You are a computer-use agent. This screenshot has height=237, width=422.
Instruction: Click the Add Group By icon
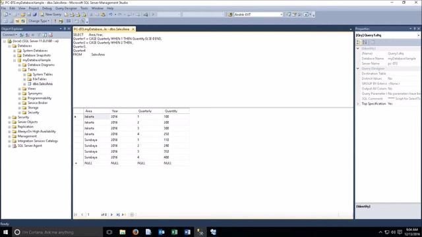click(69, 21)
